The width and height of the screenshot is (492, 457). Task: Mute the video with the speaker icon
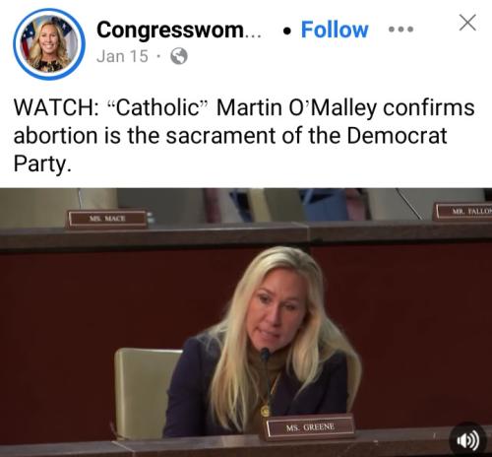tap(468, 440)
